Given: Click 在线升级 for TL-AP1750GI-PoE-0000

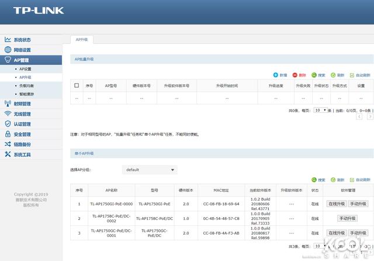Looking at the screenshot, I should 337,204.
